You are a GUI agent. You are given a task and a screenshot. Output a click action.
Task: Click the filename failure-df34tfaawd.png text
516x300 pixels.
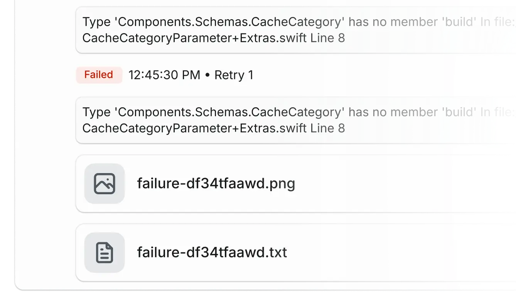pyautogui.click(x=216, y=183)
